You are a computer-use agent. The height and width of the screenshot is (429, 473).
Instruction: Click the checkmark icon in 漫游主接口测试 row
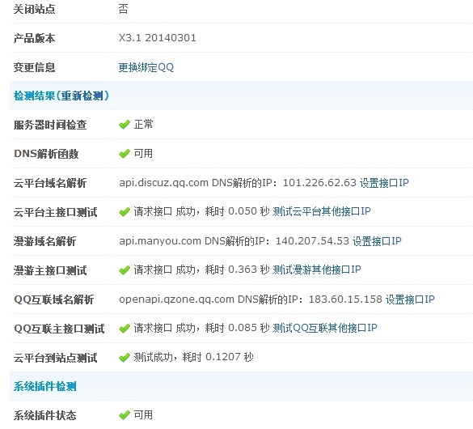[x=125, y=270]
